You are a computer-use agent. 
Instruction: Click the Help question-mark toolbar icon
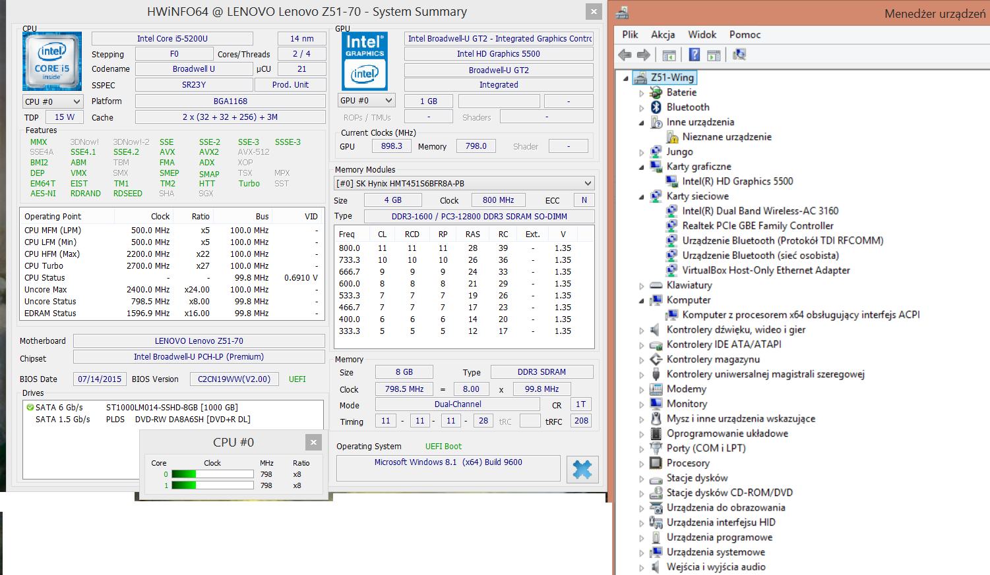(695, 55)
